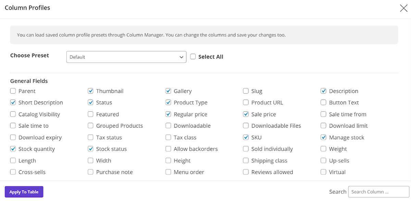Enable the Weight column

click(323, 149)
